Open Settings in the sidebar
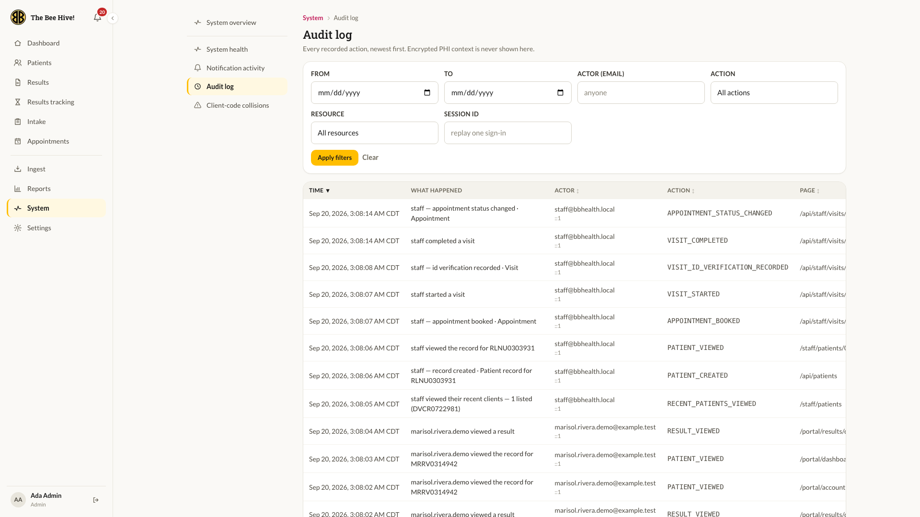 coord(57,228)
